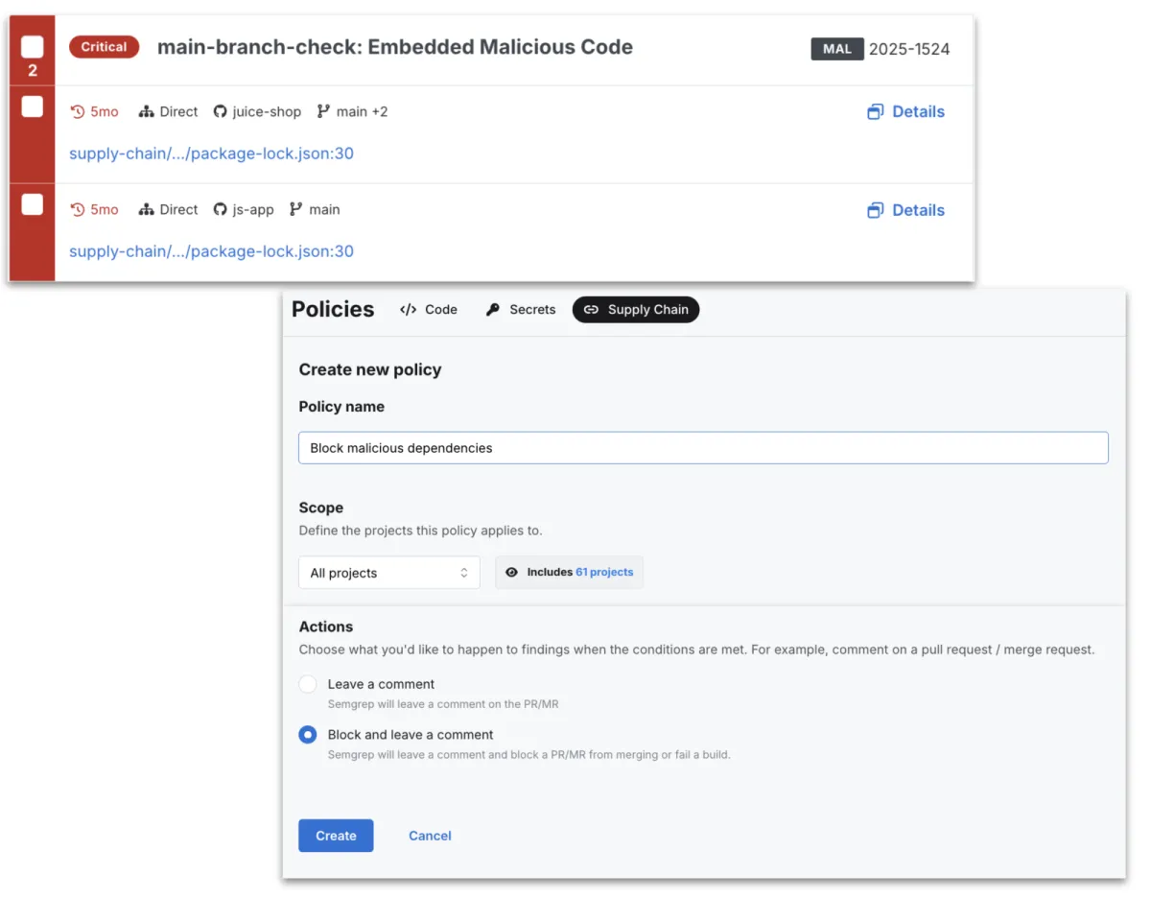Switch to the Supply Chain tab
Screen dimensions: 1151x898
tap(636, 309)
